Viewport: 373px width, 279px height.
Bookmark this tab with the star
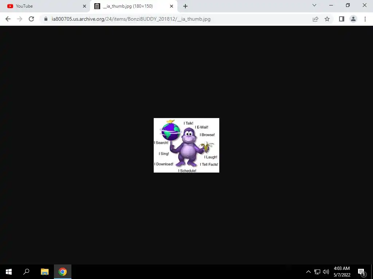[x=327, y=19]
